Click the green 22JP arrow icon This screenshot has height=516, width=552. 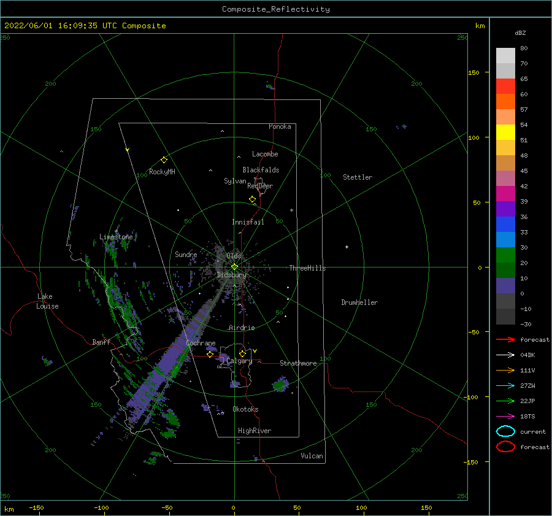pos(505,401)
